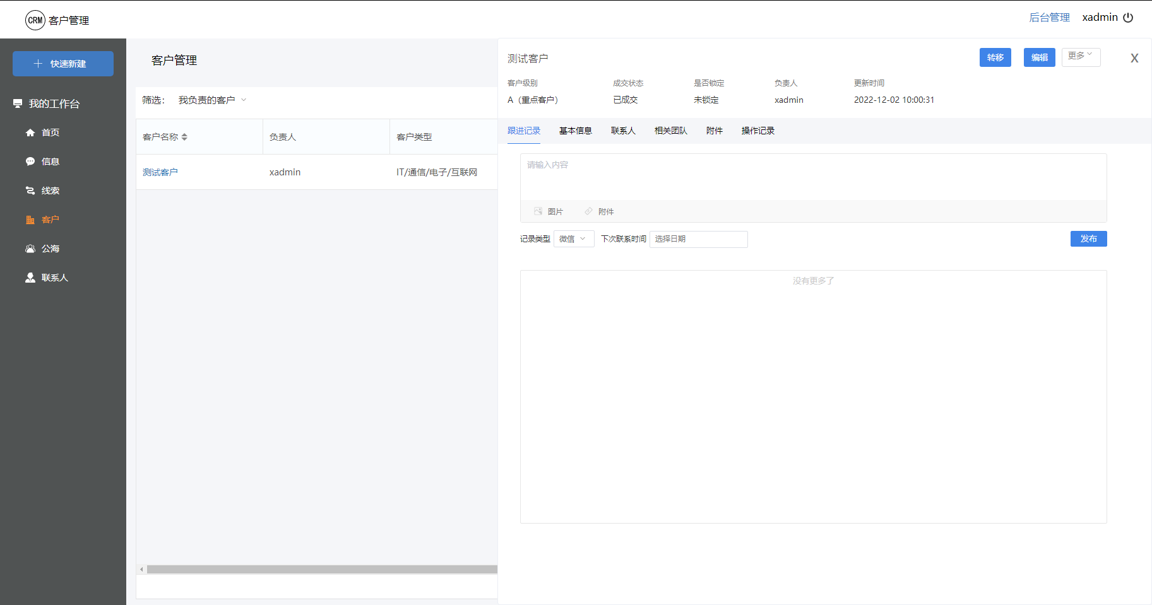Open the 操作记录 tab
The image size is (1152, 605).
coord(757,131)
